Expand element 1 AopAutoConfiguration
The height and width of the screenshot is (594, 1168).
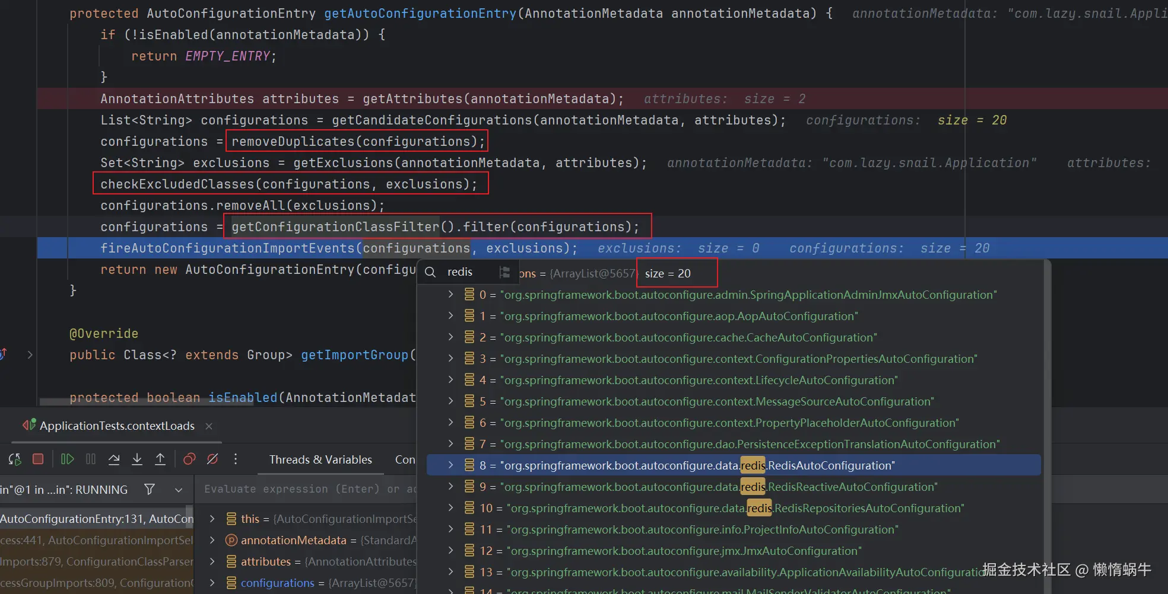450,316
